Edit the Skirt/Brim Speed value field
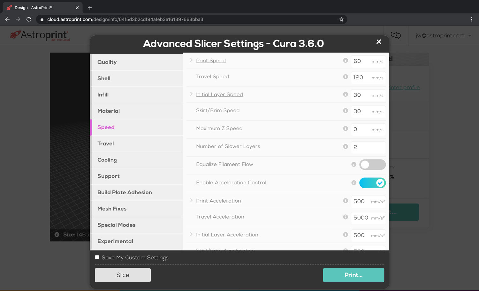Viewport: 479px width, 291px height. (x=368, y=111)
